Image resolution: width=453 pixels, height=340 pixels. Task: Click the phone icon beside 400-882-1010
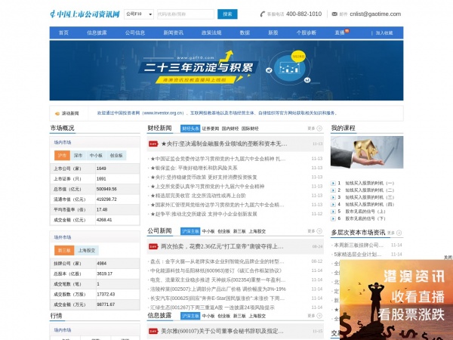point(262,14)
